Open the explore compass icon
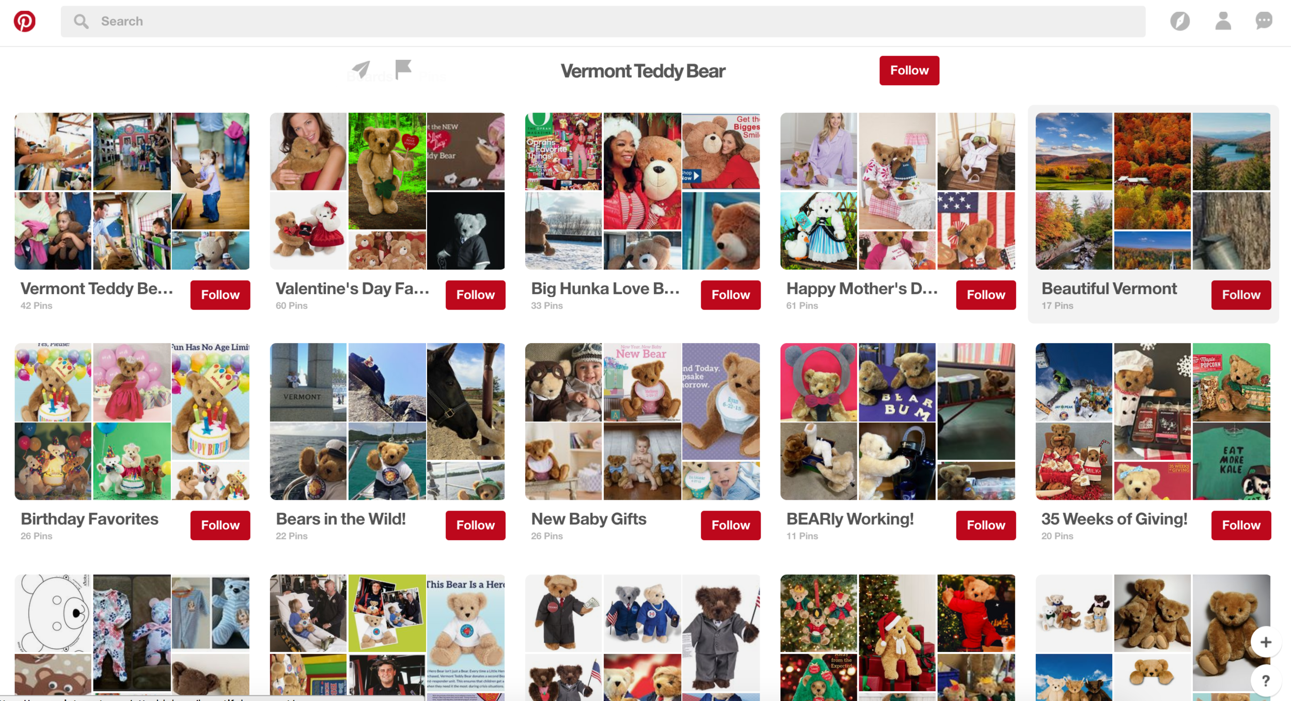The image size is (1291, 701). pyautogui.click(x=1179, y=21)
